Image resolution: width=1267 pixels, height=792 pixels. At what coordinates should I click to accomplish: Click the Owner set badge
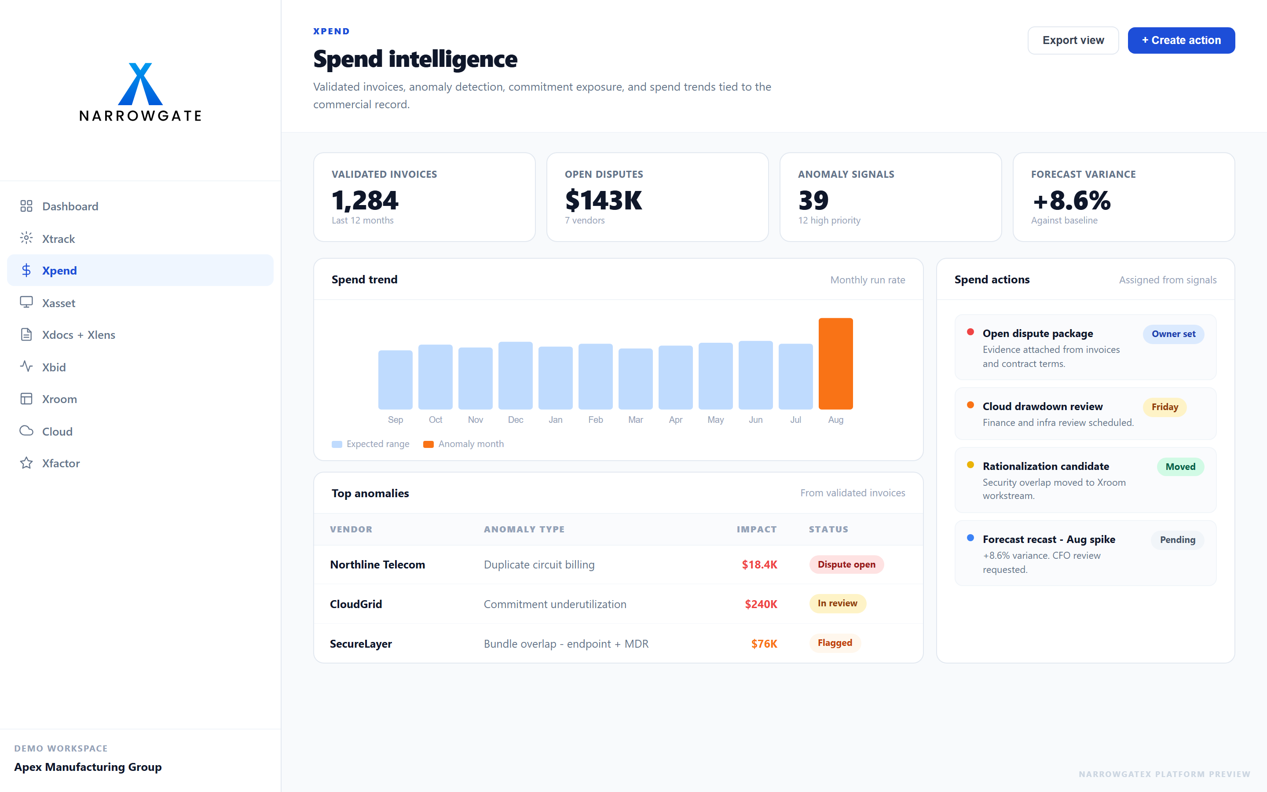(x=1173, y=334)
